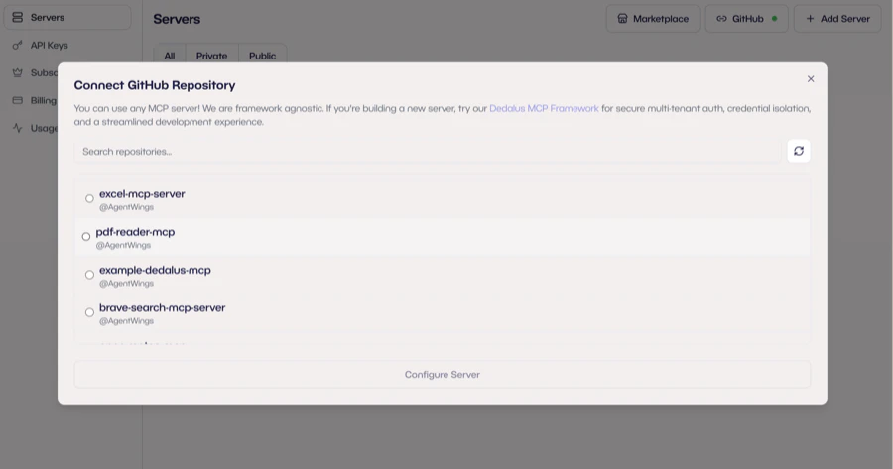Select the pdf-reader-mcp radio button
This screenshot has width=893, height=469.
(86, 237)
